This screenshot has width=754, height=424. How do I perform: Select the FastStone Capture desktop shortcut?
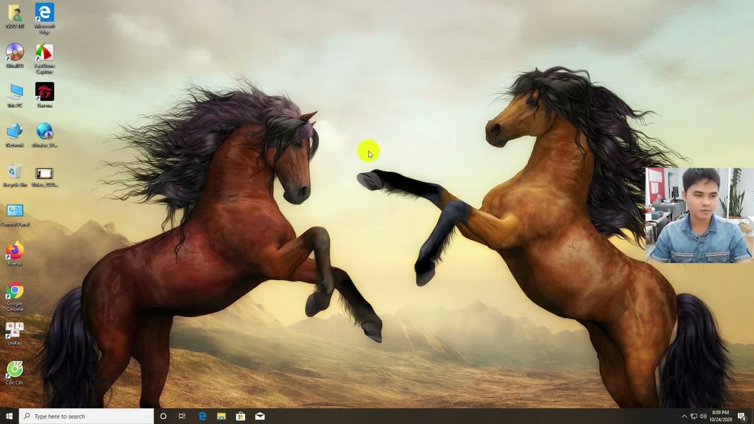44,59
